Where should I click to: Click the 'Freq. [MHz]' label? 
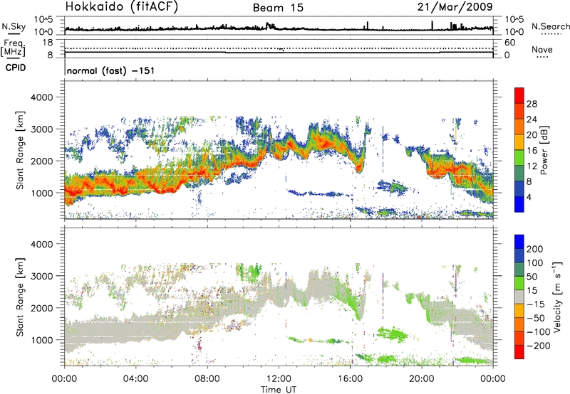click(x=13, y=48)
